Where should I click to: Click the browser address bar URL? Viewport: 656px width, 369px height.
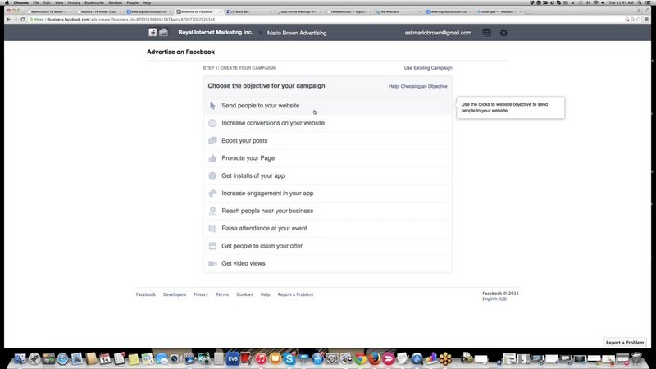point(125,19)
